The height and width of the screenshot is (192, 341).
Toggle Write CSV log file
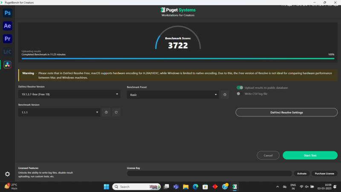pos(239,93)
